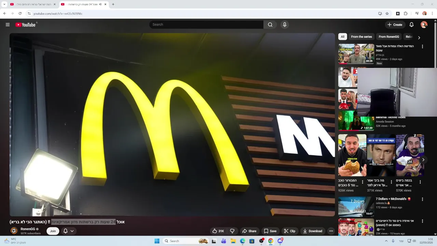Open more actions ellipsis under video
437x246 pixels.
[x=331, y=231]
